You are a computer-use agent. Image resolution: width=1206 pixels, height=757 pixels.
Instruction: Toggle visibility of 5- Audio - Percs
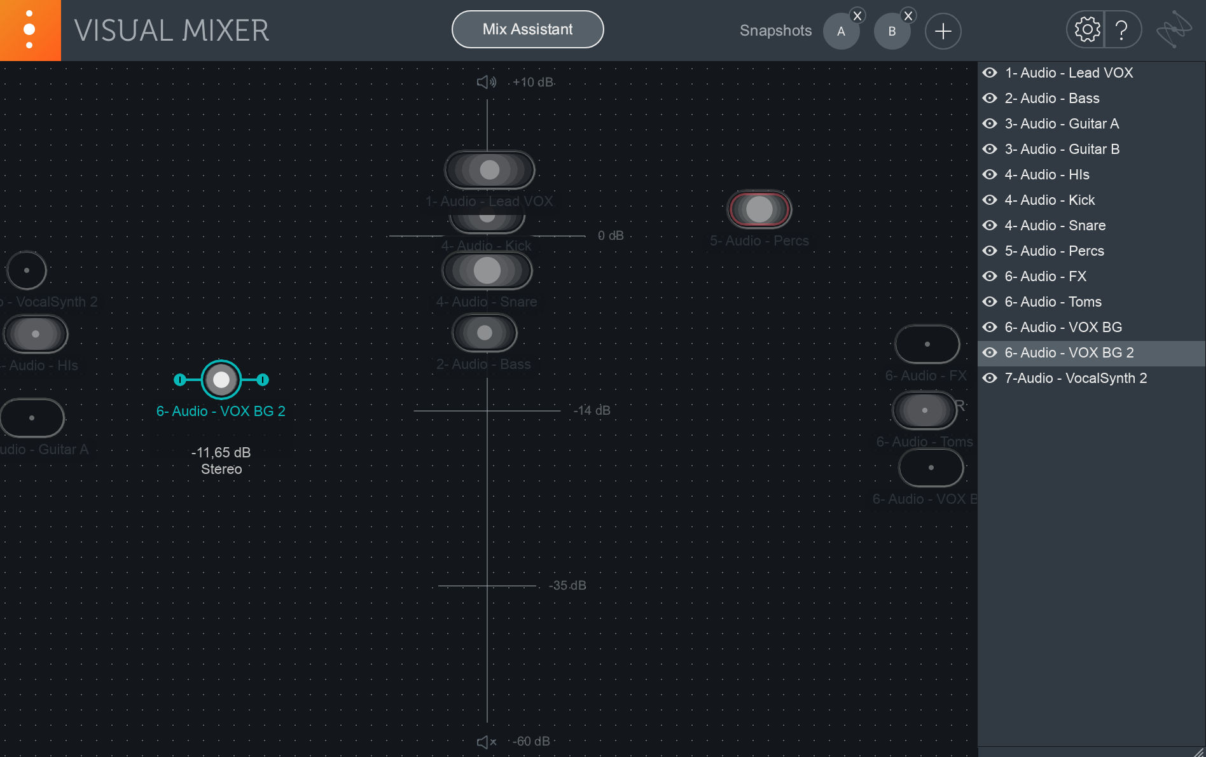tap(990, 251)
